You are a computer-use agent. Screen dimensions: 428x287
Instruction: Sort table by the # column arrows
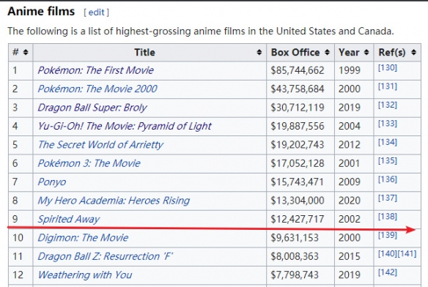[x=26, y=52]
